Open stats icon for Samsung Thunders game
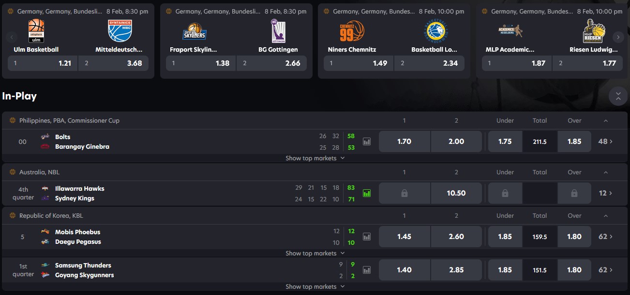Viewport: 630px width, 295px height. click(366, 269)
